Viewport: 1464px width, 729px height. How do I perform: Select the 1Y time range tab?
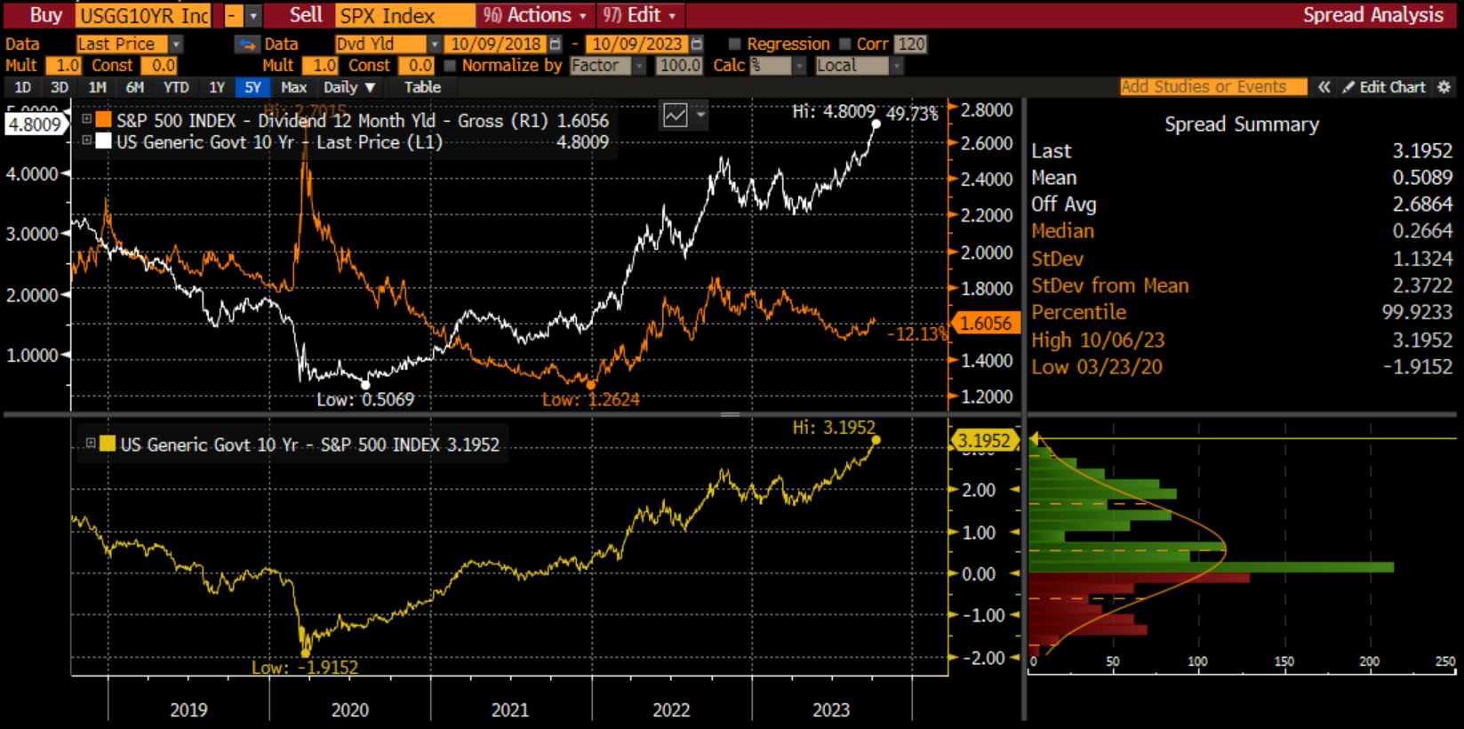(217, 87)
